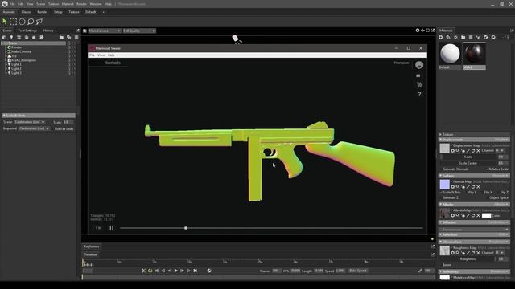Image resolution: width=515 pixels, height=289 pixels.
Task: Open the Material menu
Action: (x=68, y=4)
